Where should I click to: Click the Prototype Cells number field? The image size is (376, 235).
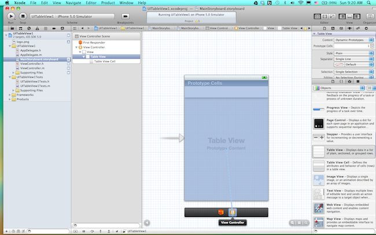coord(352,46)
